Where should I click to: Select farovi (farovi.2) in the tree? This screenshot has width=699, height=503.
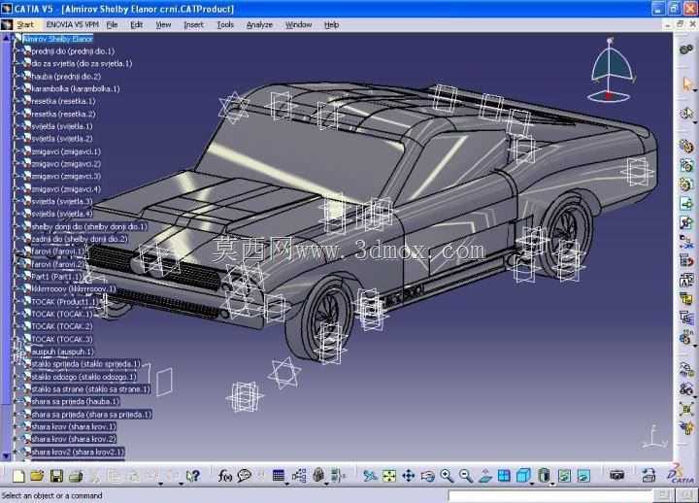pos(58,264)
